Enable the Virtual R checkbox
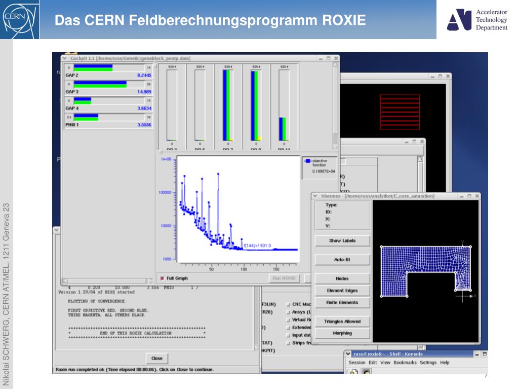 coord(288,320)
